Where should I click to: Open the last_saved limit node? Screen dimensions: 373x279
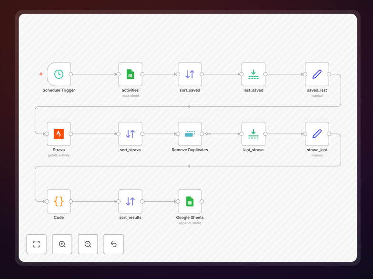253,74
